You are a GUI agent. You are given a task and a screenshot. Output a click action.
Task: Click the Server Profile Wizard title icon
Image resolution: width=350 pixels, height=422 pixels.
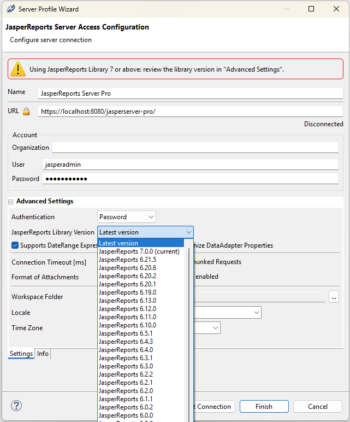point(11,9)
